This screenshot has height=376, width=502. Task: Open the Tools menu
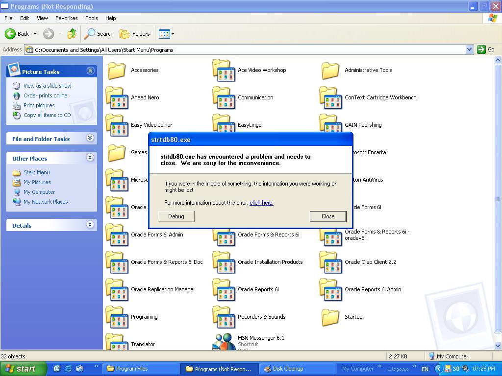point(92,18)
